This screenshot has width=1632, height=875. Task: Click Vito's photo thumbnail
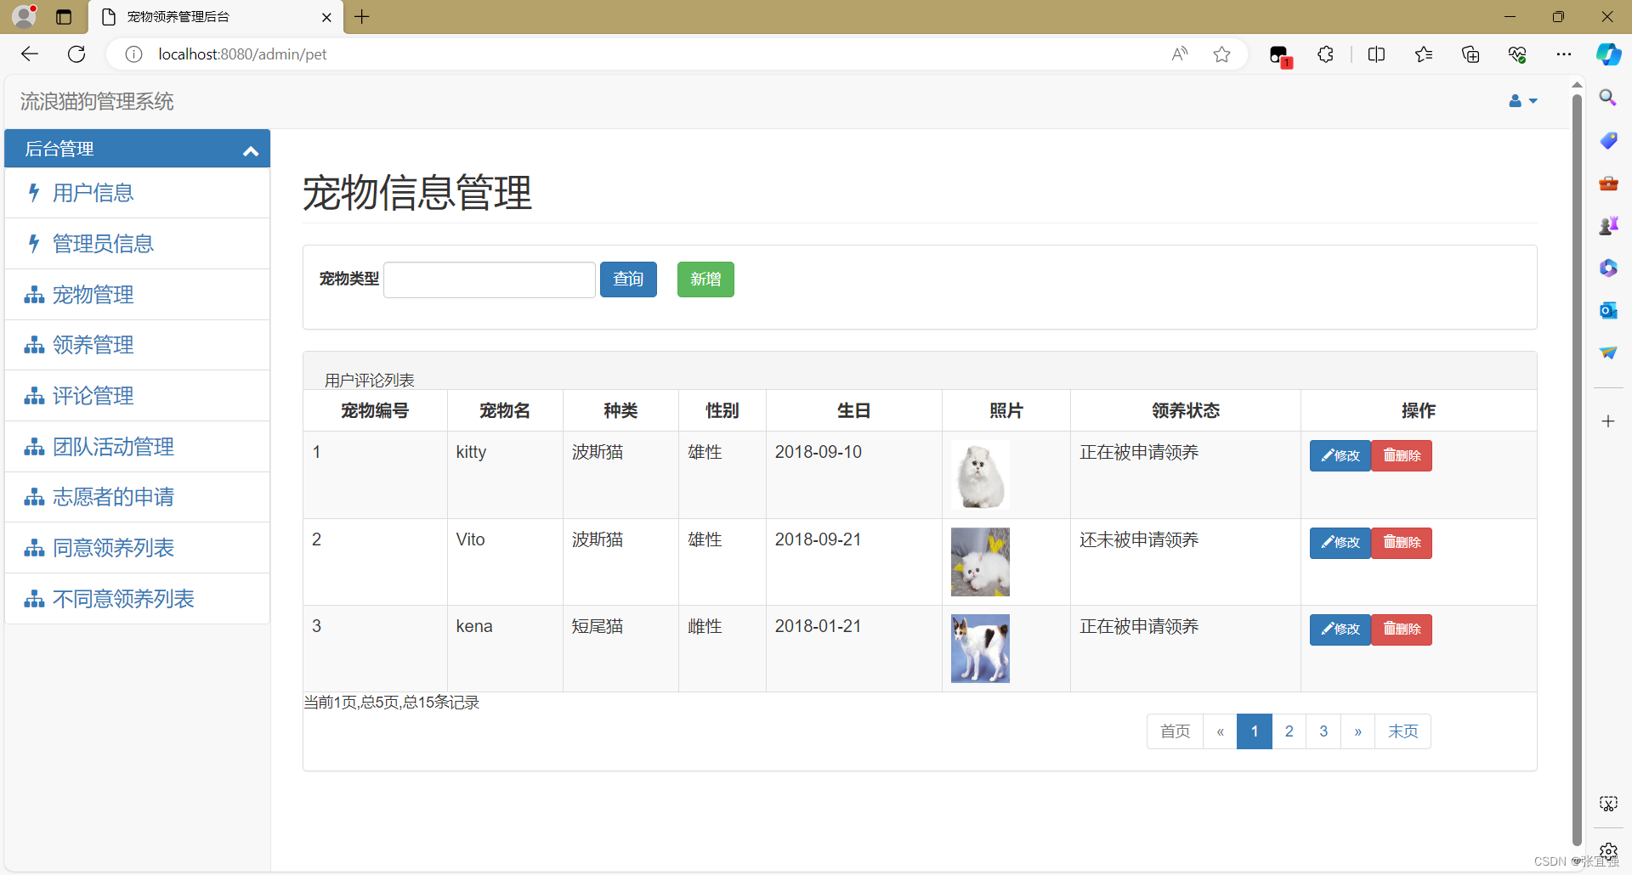pos(980,562)
